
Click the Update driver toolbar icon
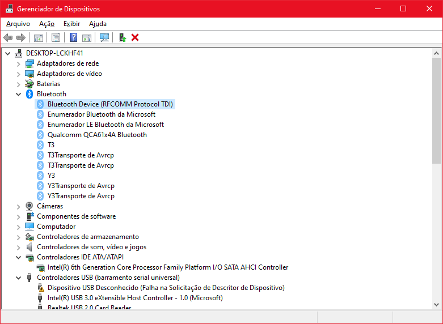tap(122, 37)
